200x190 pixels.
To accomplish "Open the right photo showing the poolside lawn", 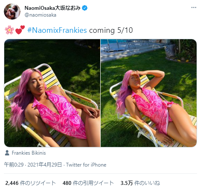I will point(149,93).
